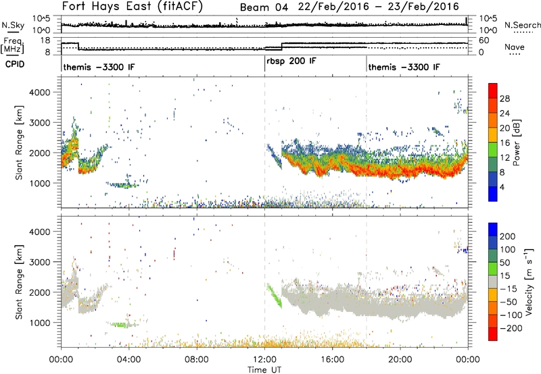541x374 pixels.
Task: Click the Power colorbar segment between 4 and 8
Action: (x=493, y=179)
